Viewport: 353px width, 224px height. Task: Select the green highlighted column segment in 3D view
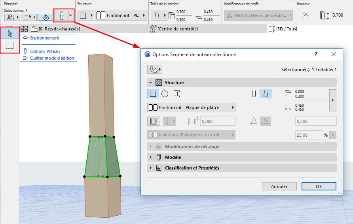pos(102,156)
